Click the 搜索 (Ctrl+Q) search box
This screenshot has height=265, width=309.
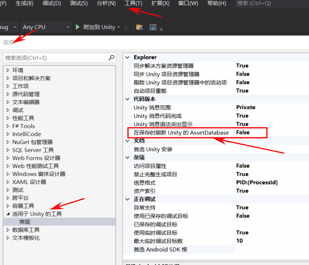point(272,4)
